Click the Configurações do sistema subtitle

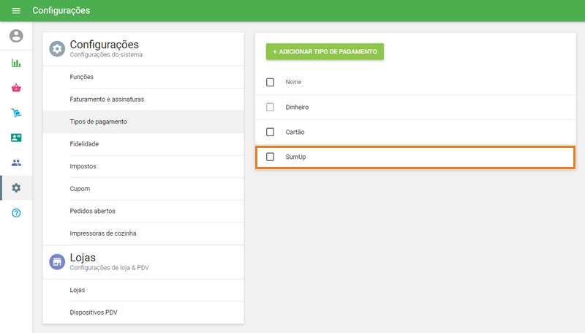(106, 54)
